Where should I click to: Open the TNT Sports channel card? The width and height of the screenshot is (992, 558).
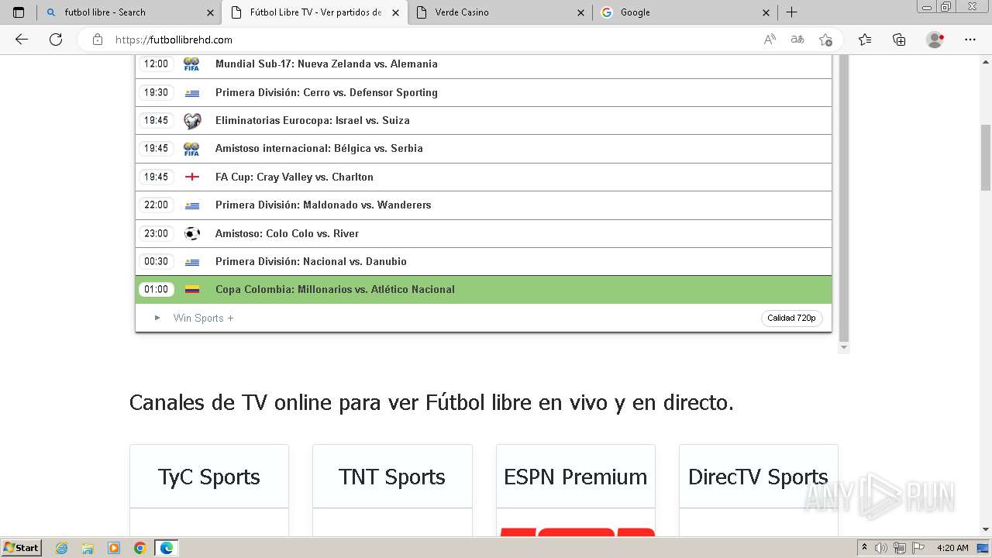[x=392, y=490]
